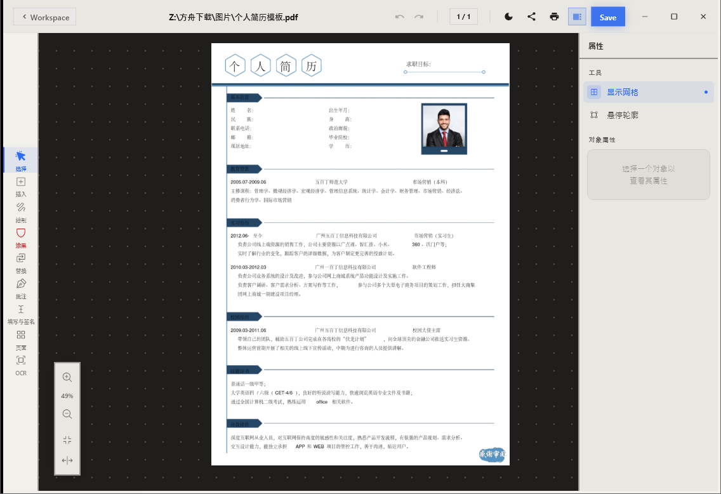Click the 1 / 1 page indicator

(x=463, y=17)
